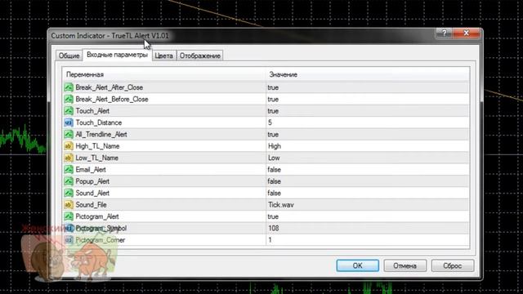Click the boolean icon beside All_Trendline_Alert
Image resolution: width=523 pixels, height=294 pixels.
tap(69, 134)
